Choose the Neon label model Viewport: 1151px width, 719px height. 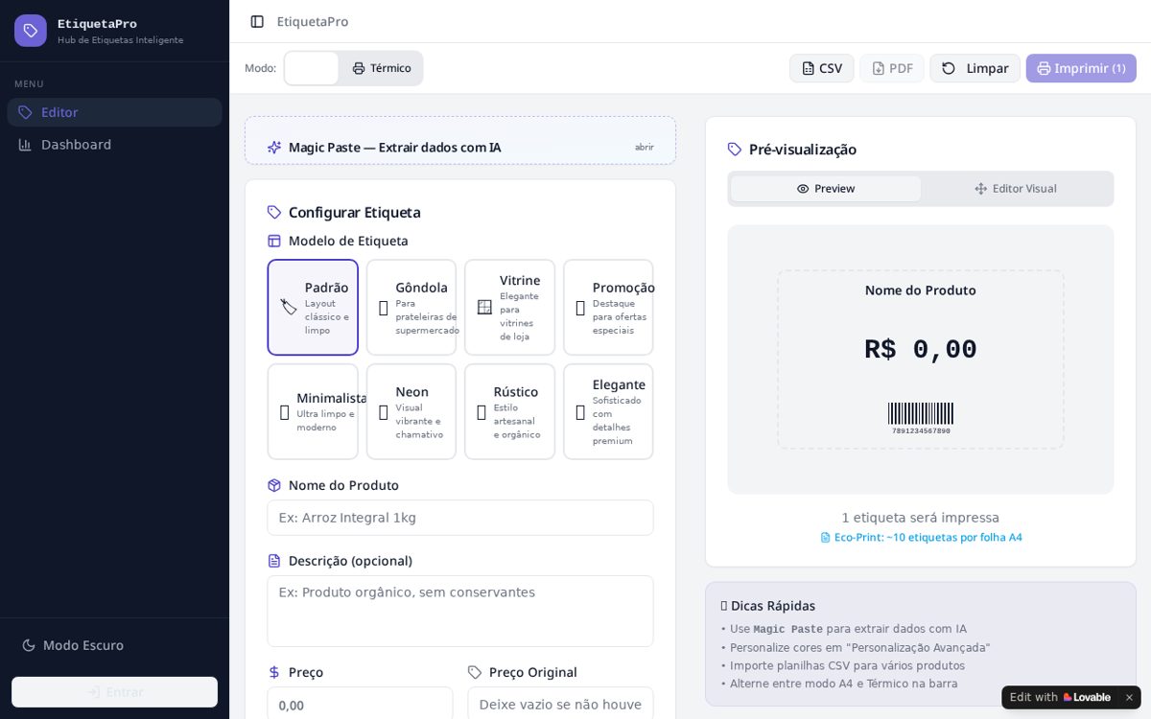[411, 411]
